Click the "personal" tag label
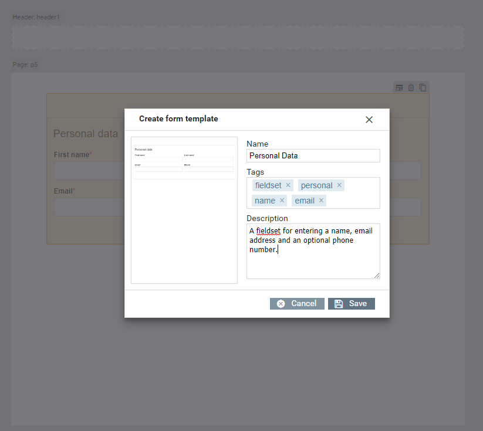Screen dimensions: 483x431 pyautogui.click(x=316, y=185)
